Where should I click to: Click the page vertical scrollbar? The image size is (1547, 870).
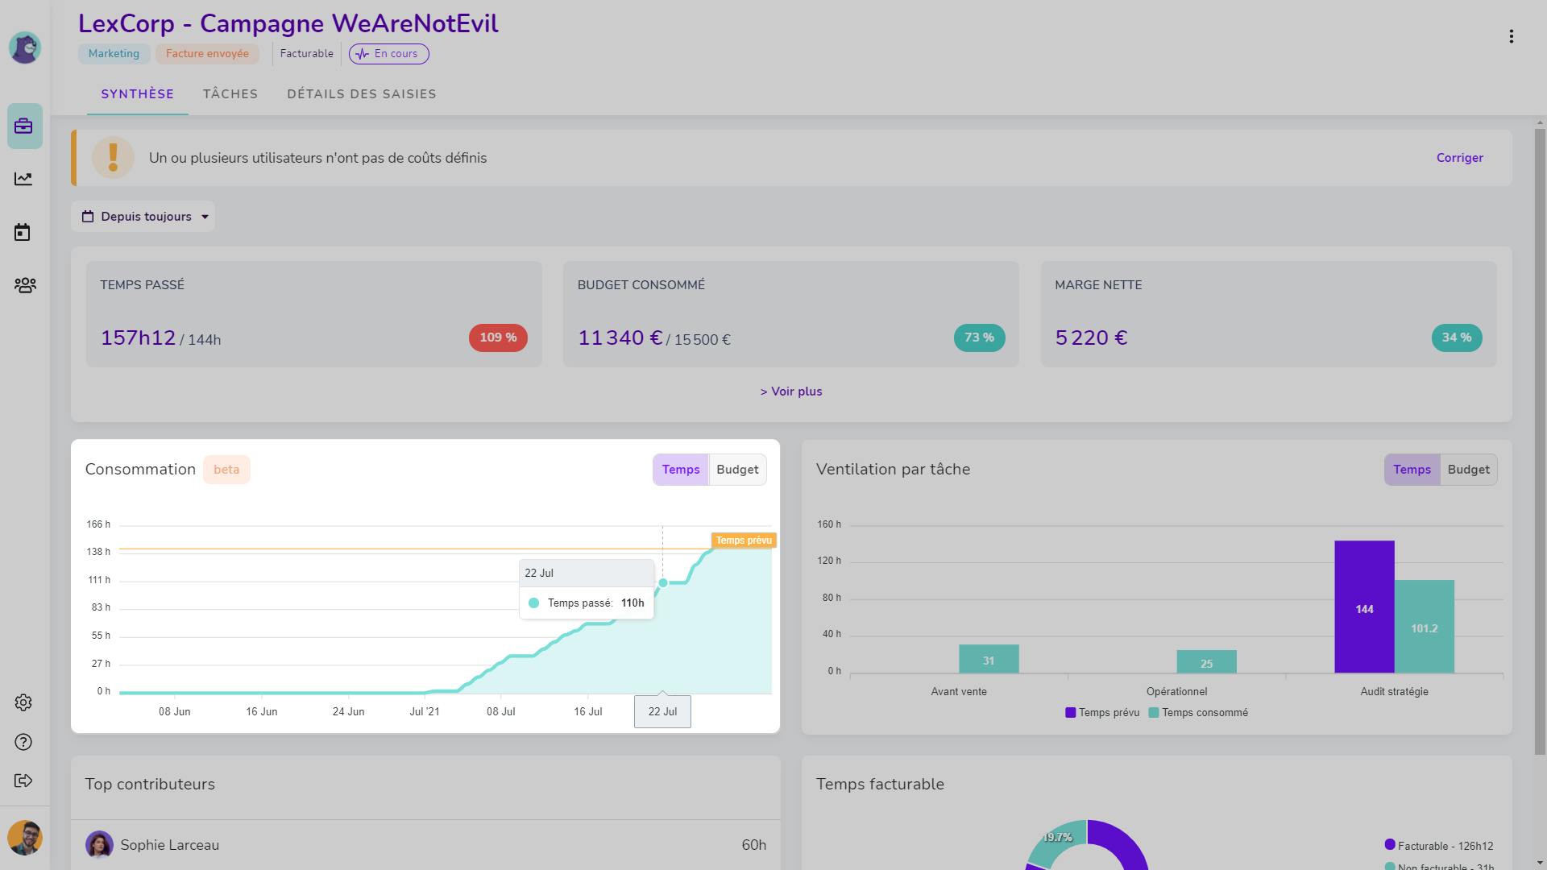point(1540,441)
